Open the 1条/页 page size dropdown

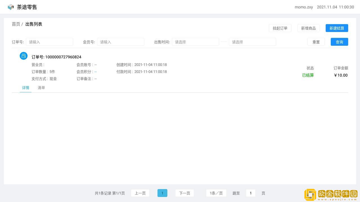(216, 193)
